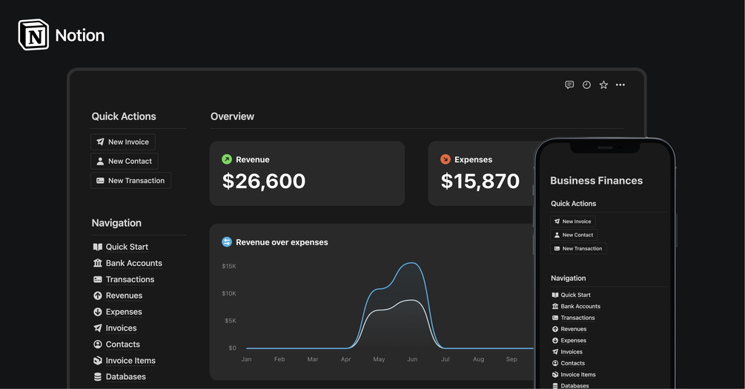Star this page as favorite
This screenshot has width=745, height=389.
pos(603,84)
